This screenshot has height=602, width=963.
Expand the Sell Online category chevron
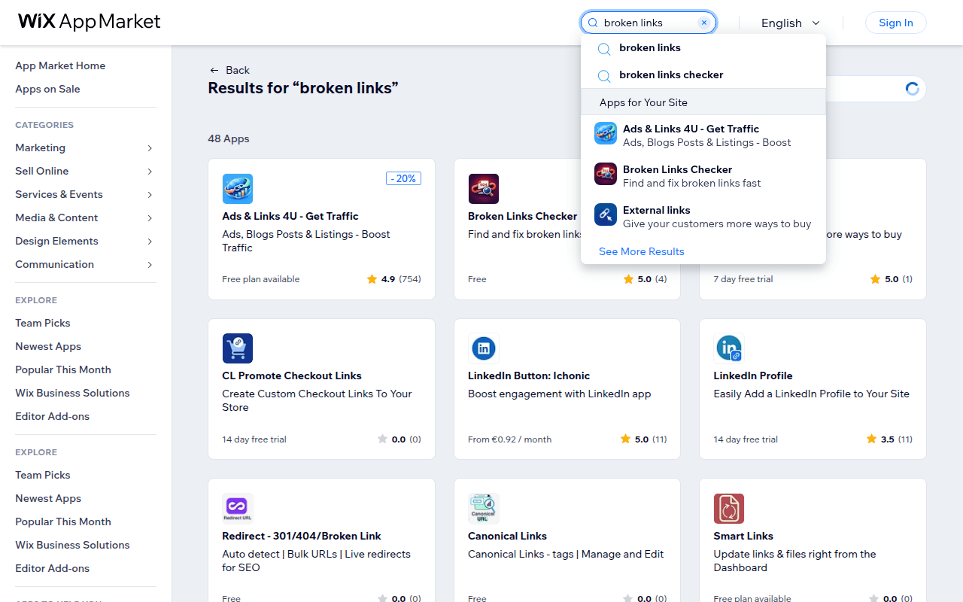(x=150, y=172)
